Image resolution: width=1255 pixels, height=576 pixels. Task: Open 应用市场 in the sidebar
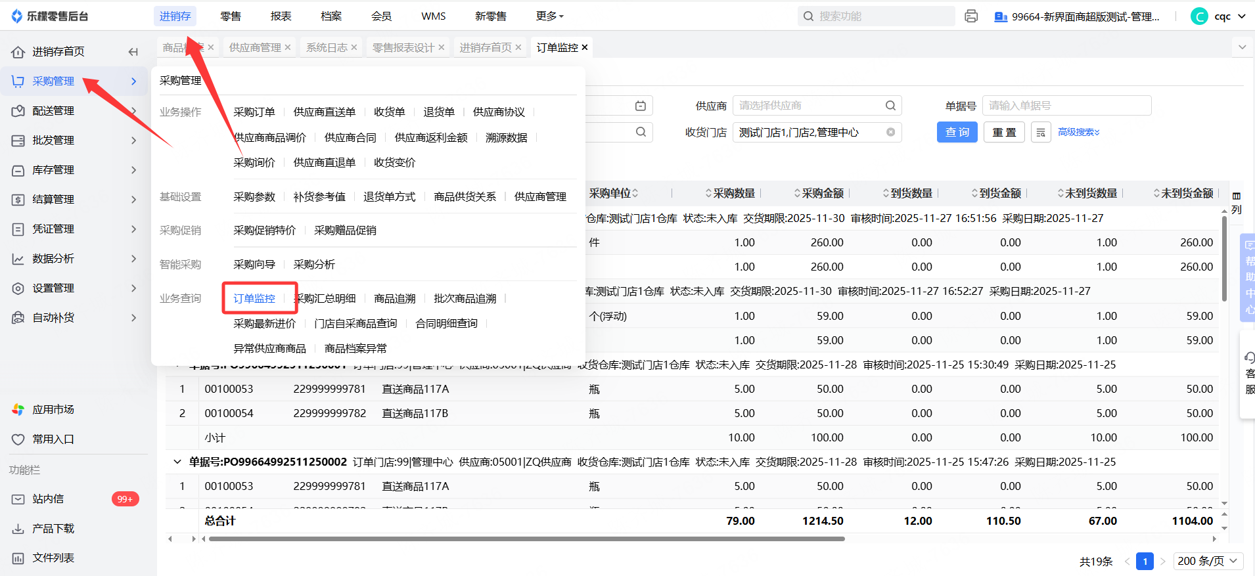(x=53, y=410)
